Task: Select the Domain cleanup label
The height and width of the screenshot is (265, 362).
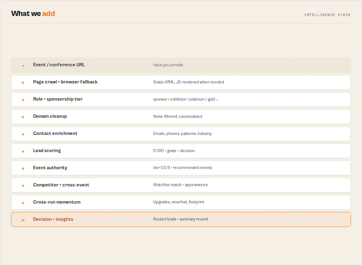Action: 50,116
